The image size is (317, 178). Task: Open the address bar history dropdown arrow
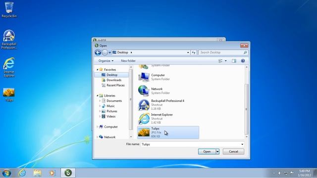click(188, 52)
